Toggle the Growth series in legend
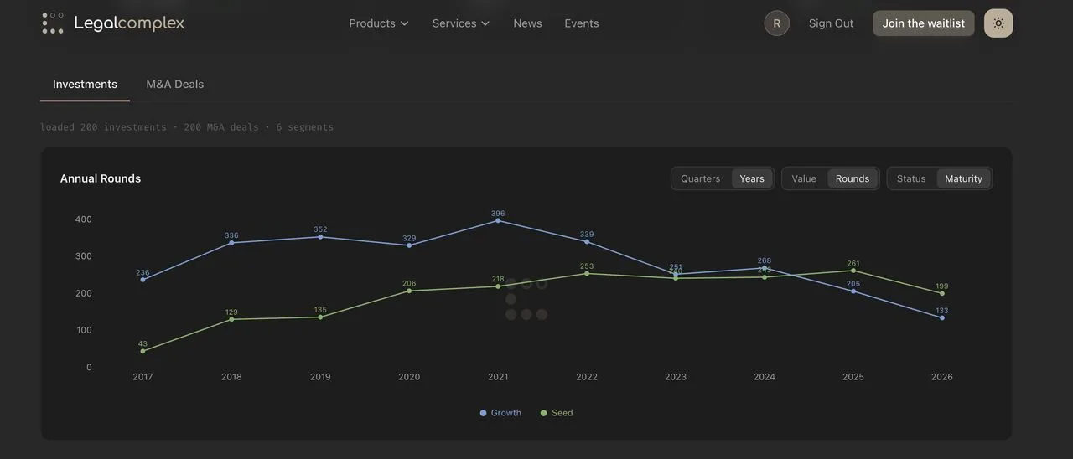The image size is (1073, 459). (500, 413)
